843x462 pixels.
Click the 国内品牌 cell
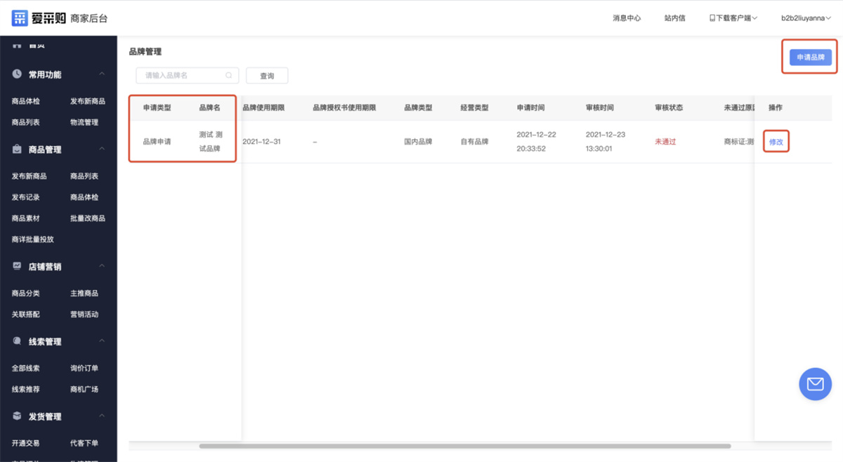(x=418, y=142)
